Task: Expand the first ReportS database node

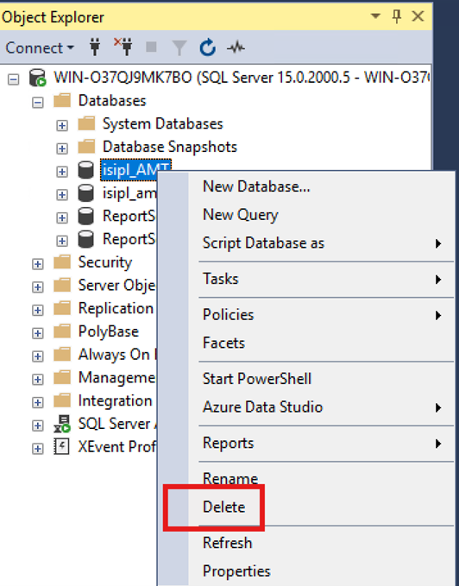Action: click(x=62, y=217)
